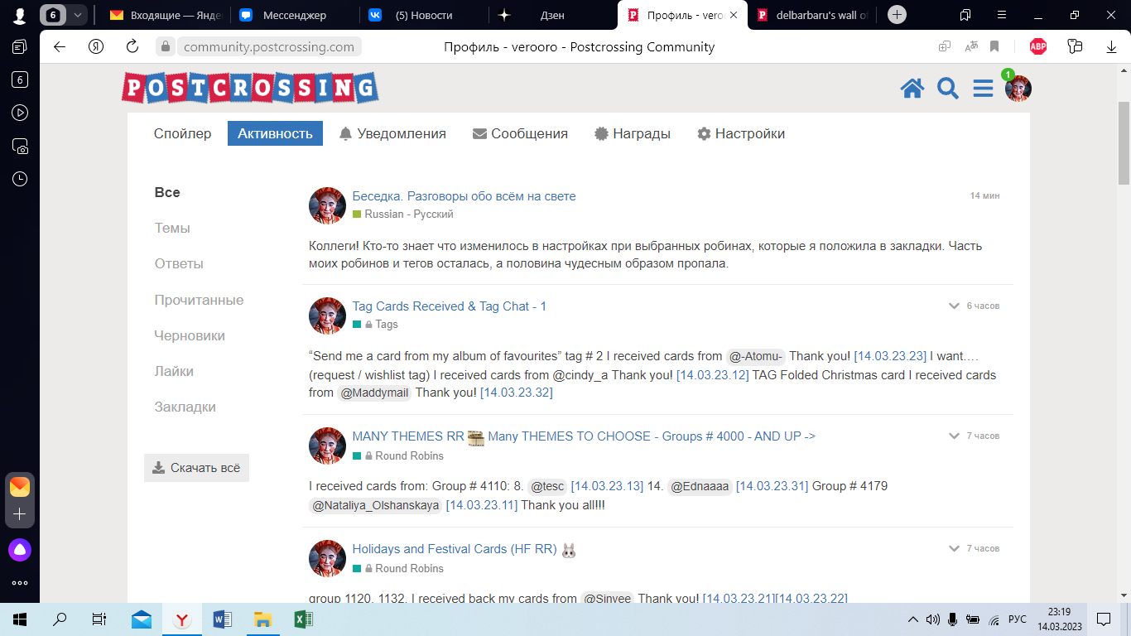
Task: Open the translate page icon
Action: [x=971, y=46]
